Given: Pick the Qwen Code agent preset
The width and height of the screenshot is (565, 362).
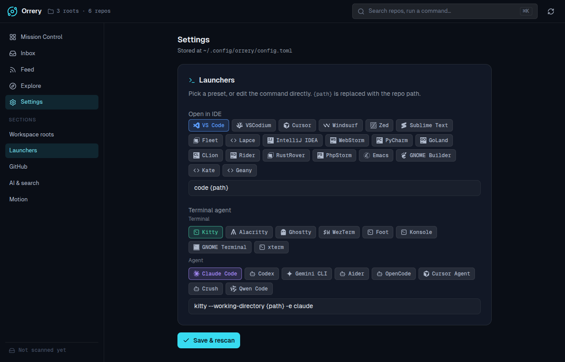Looking at the screenshot, I should tap(249, 289).
